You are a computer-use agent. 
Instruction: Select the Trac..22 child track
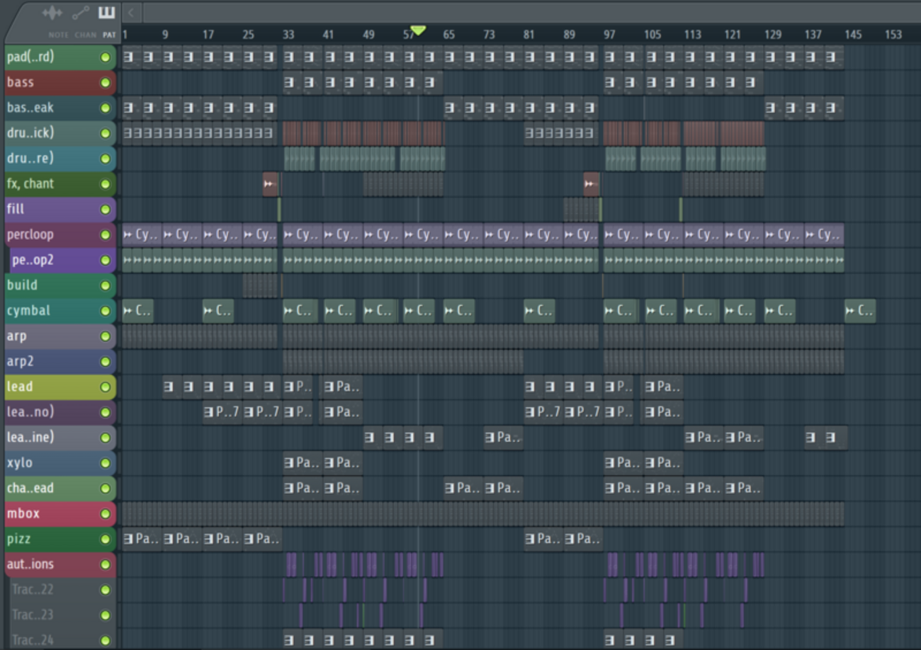pyautogui.click(x=50, y=590)
